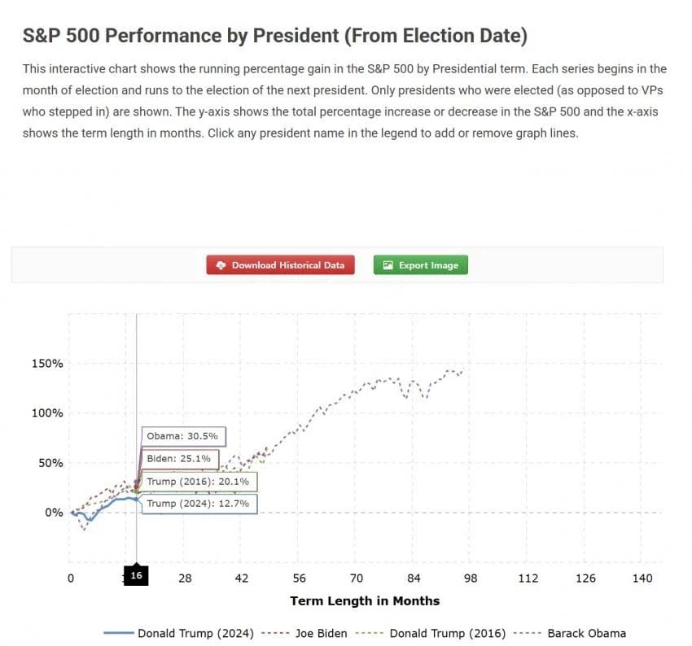Click the Trump (2016): 20.1% tooltip
The image size is (692, 646).
point(199,482)
